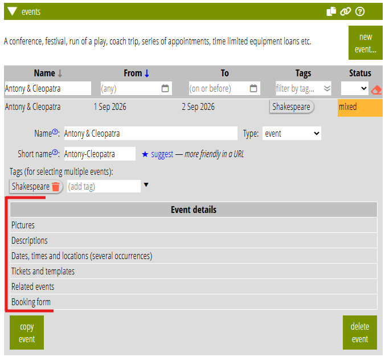Click the copy event button
This screenshot has width=385, height=357.
tap(27, 333)
